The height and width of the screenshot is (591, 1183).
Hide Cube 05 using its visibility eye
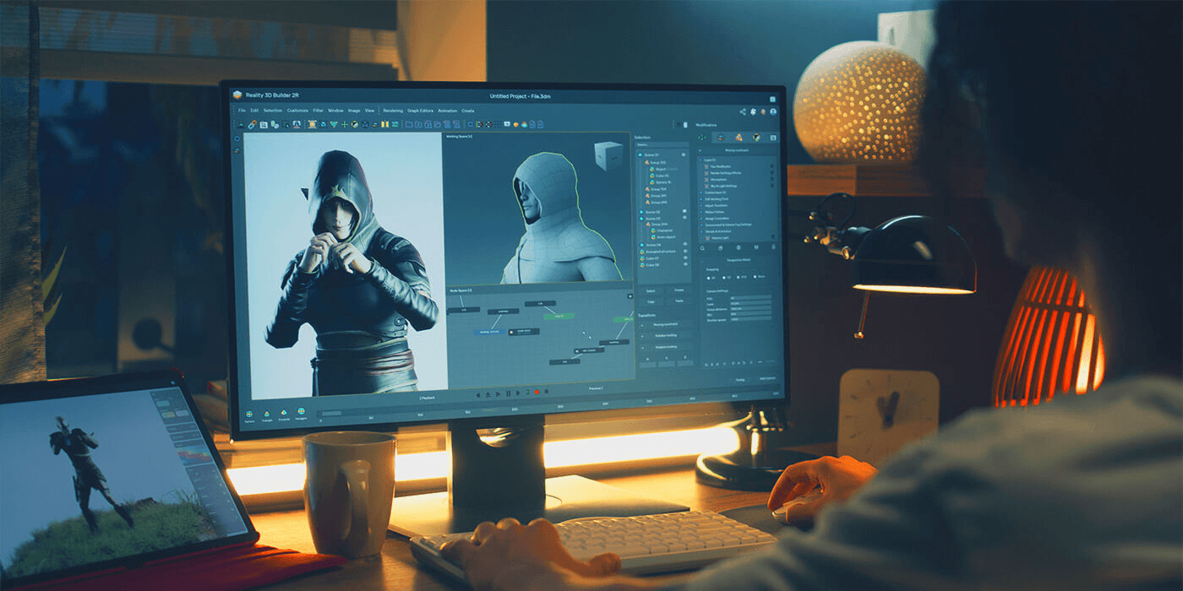684,176
